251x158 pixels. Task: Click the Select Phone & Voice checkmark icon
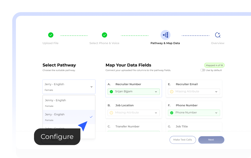click(104, 35)
